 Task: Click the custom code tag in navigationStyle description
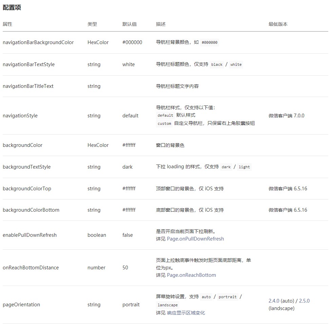point(164,124)
